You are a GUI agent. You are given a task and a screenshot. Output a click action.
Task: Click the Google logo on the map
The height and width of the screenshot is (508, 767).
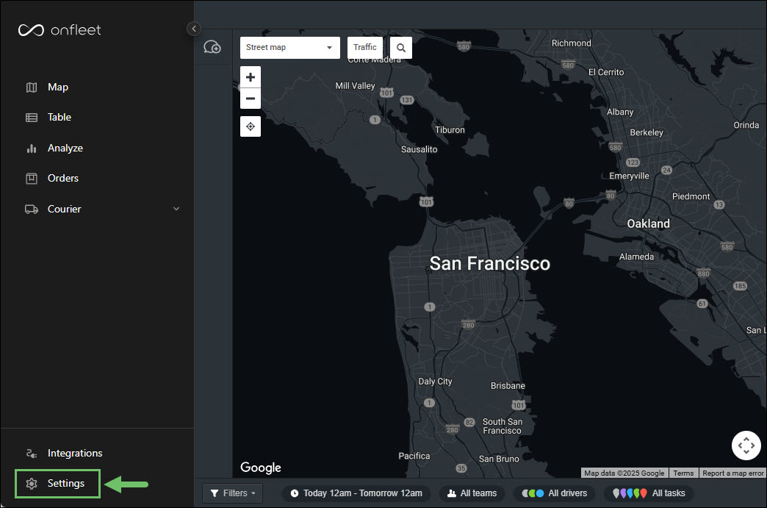click(261, 468)
